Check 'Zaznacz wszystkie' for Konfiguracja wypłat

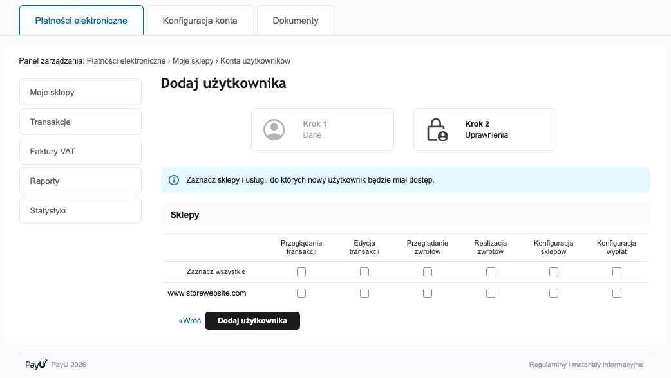pyautogui.click(x=617, y=272)
